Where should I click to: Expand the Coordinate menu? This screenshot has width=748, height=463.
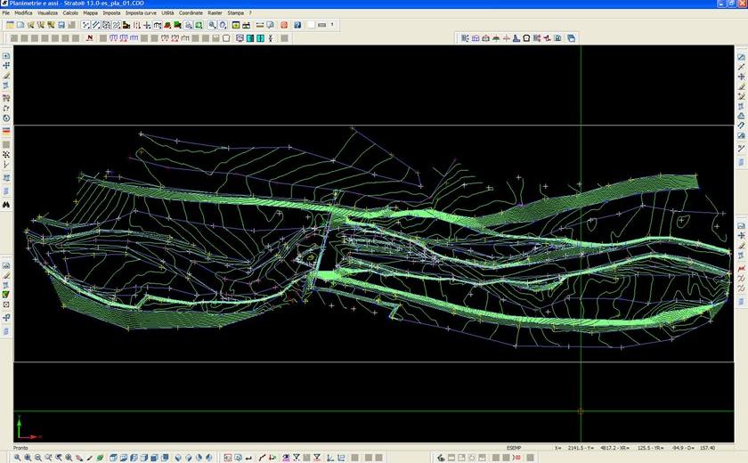click(x=191, y=13)
